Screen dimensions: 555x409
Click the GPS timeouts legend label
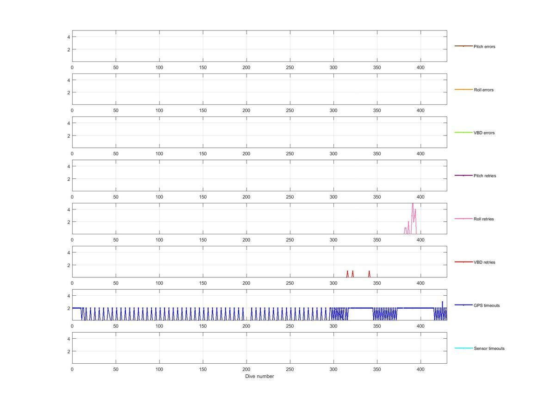[x=487, y=305]
